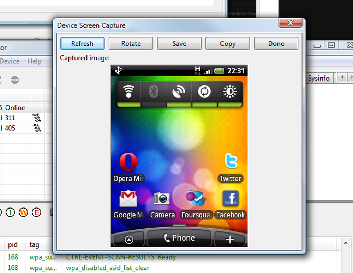Tap the plus add button on phone dock
Screen dimensions: 353x273
pos(230,240)
